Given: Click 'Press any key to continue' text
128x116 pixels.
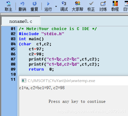Looking at the screenshot, I should point(77,102).
